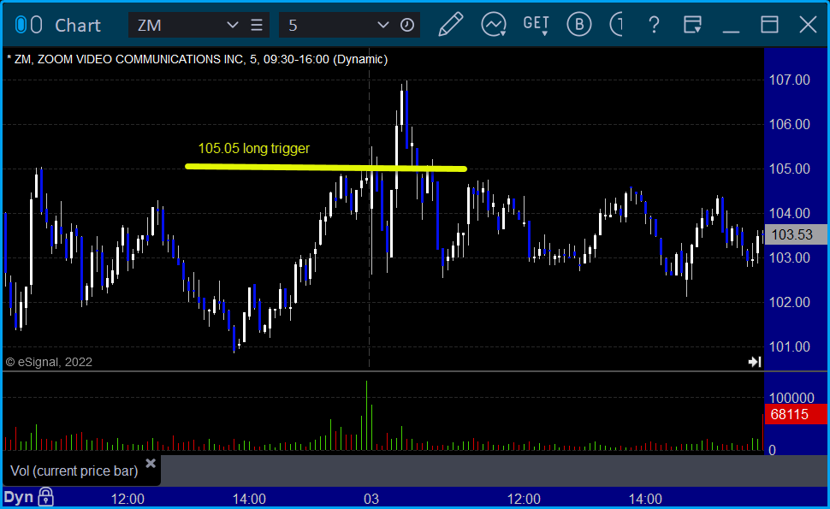The width and height of the screenshot is (830, 509).
Task: Open the studies chart-line icon
Action: (494, 25)
